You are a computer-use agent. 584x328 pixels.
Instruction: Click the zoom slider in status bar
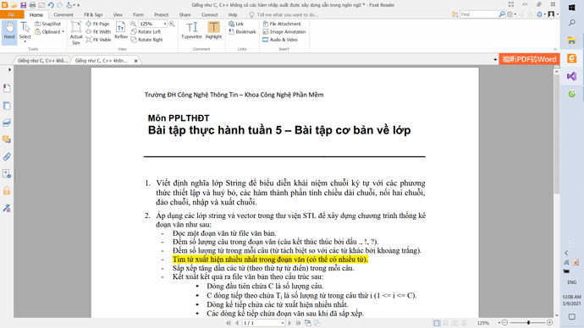[528, 323]
